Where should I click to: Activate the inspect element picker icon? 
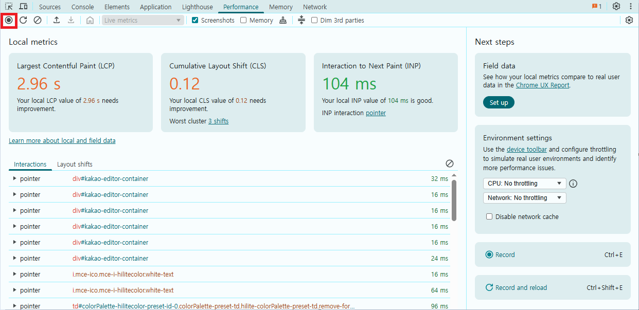coord(9,6)
